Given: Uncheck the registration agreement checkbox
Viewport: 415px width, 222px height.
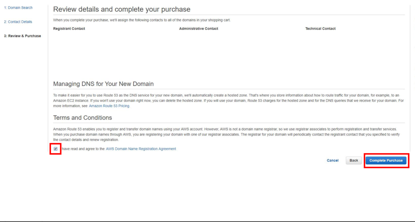Looking at the screenshot, I should [x=56, y=149].
